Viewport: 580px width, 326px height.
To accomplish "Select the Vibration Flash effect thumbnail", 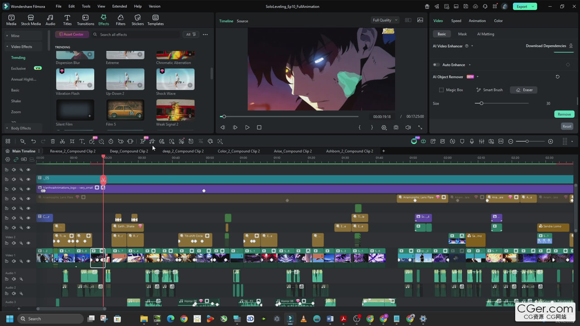I will [75, 79].
